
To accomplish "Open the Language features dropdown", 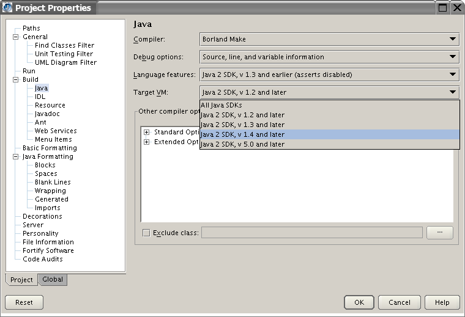I will coord(329,75).
